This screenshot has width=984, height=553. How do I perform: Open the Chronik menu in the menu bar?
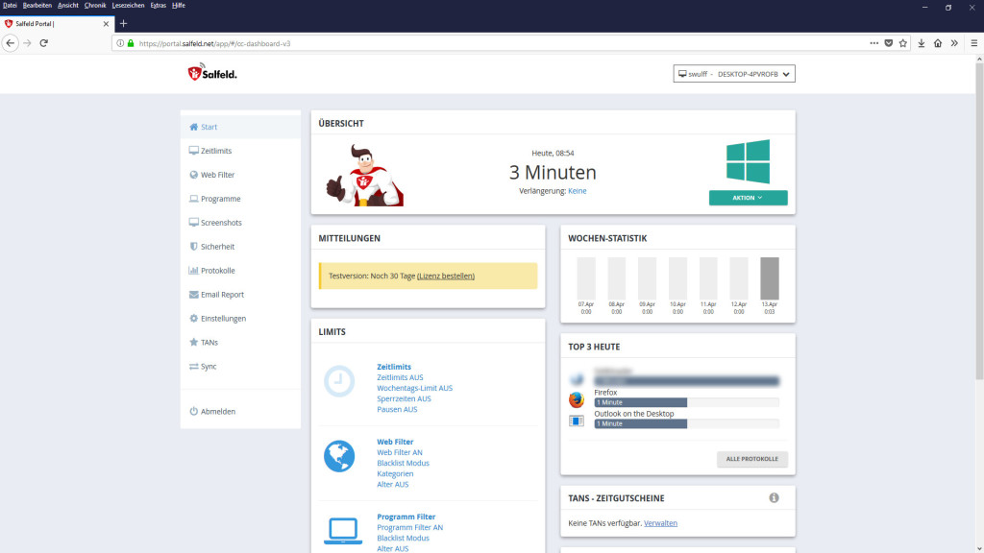pos(95,6)
